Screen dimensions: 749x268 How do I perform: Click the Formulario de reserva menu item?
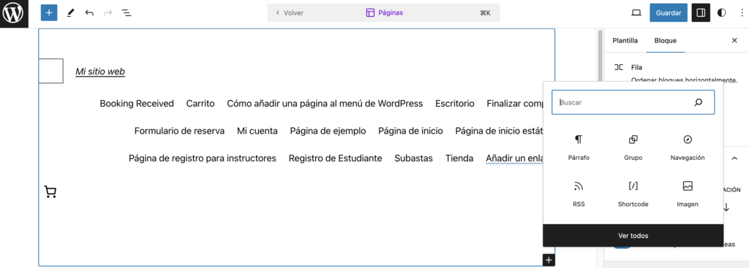(x=180, y=131)
